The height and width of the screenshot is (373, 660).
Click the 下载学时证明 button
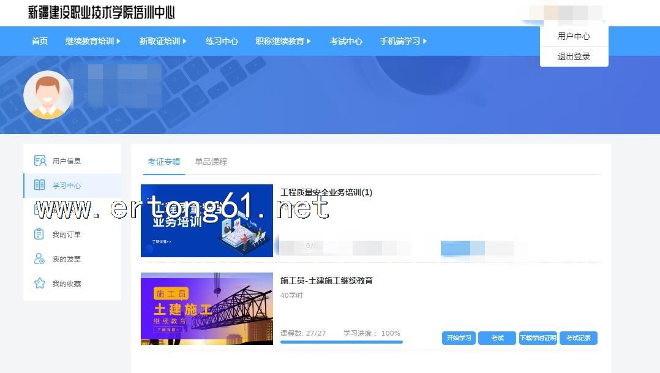(x=538, y=338)
